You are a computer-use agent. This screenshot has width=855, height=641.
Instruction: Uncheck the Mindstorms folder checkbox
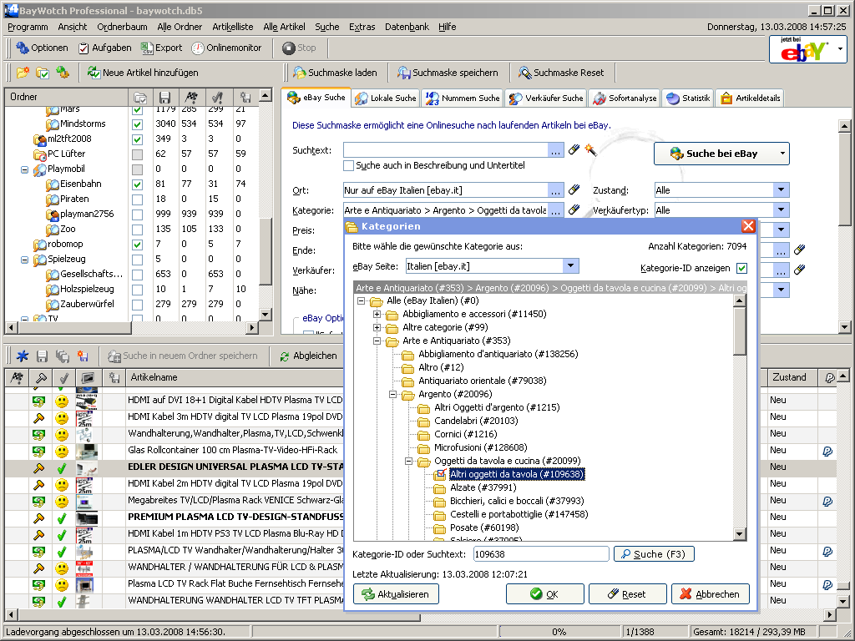[x=138, y=124]
